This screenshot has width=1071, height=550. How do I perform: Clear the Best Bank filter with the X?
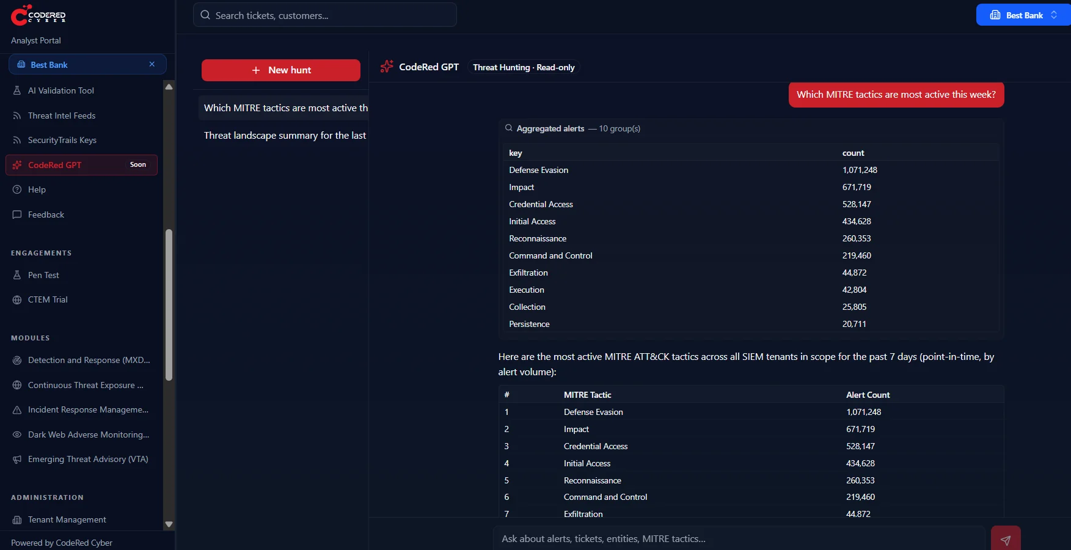[152, 64]
